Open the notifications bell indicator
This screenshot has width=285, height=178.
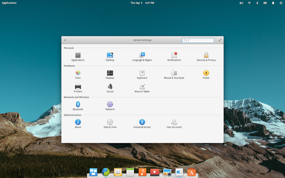coord(273,3)
